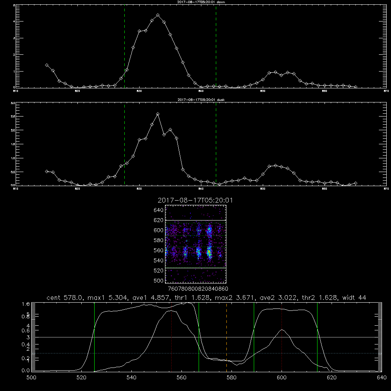Click the 600 label on image y-axis
Viewport: 391px width, 391px height.
click(159, 230)
